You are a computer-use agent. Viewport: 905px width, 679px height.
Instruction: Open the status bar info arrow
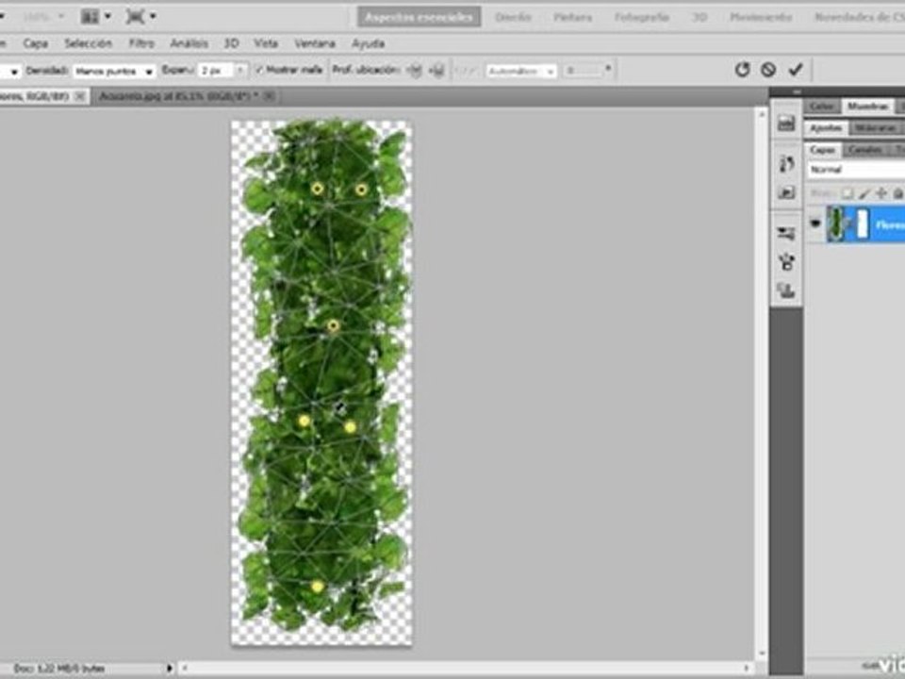170,668
